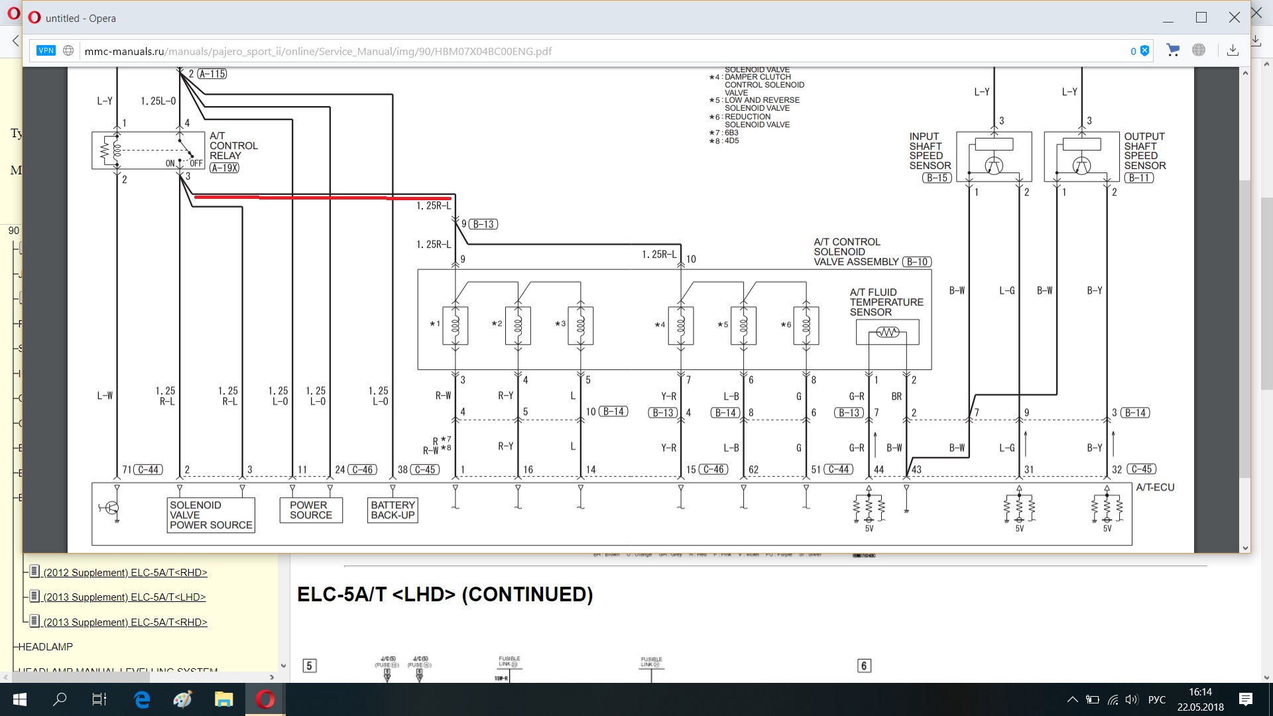Launch Edge browser from taskbar
This screenshot has height=716, width=1273.
coord(142,699)
